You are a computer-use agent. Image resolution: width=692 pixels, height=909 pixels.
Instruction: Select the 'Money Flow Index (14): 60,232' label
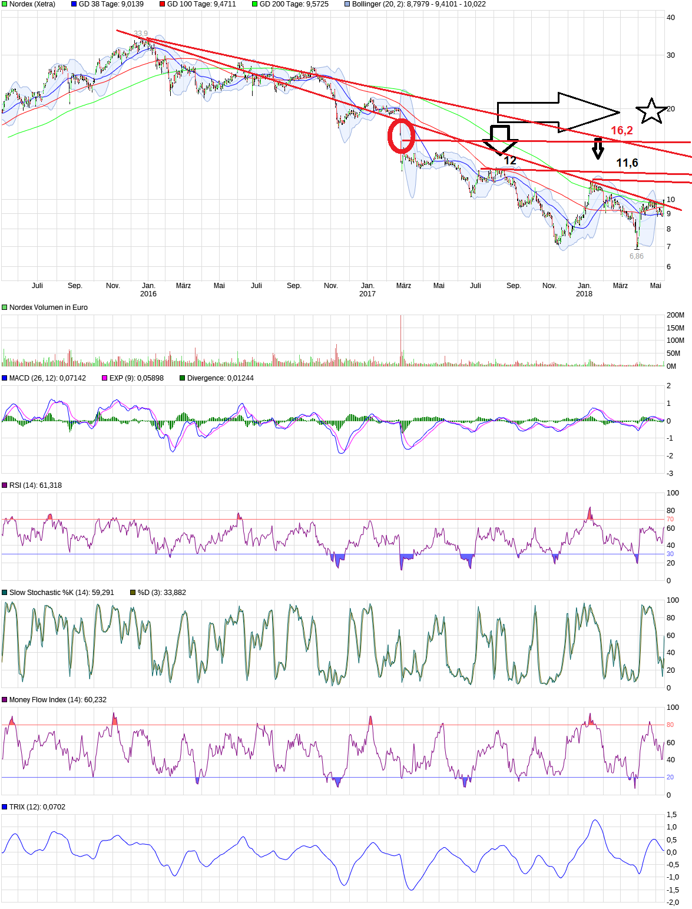58,700
